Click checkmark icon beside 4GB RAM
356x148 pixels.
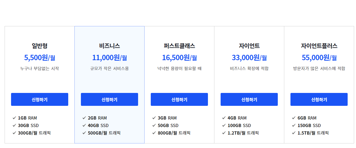pyautogui.click(x=224, y=118)
